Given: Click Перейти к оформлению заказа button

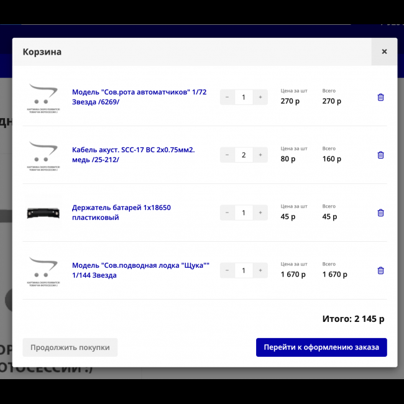Looking at the screenshot, I should 321,347.
